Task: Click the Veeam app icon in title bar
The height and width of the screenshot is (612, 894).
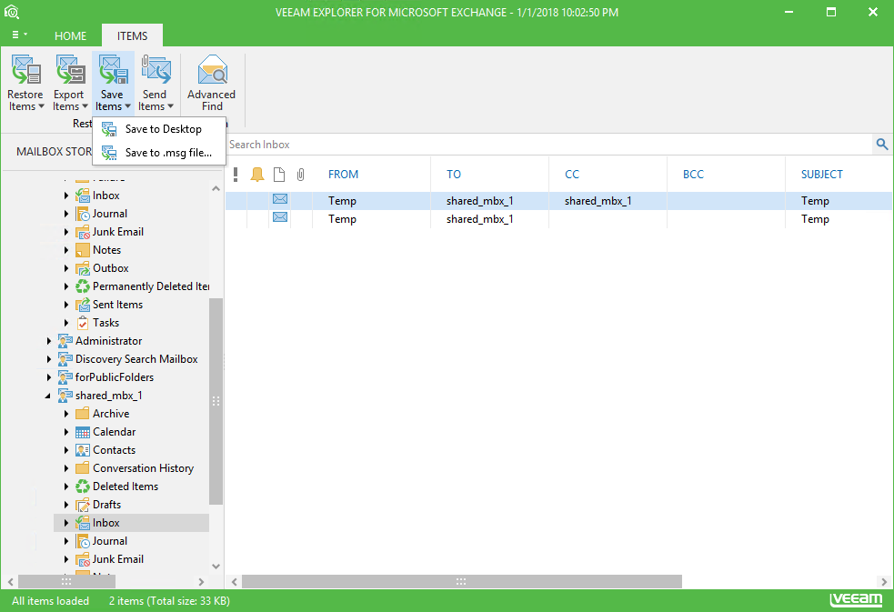Action: pyautogui.click(x=12, y=12)
